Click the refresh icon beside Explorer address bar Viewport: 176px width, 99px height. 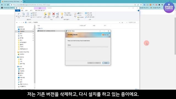(122, 23)
